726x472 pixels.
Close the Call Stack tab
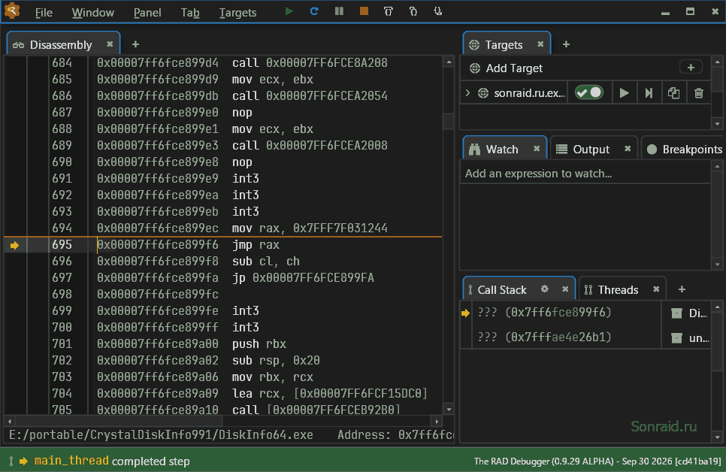point(565,289)
